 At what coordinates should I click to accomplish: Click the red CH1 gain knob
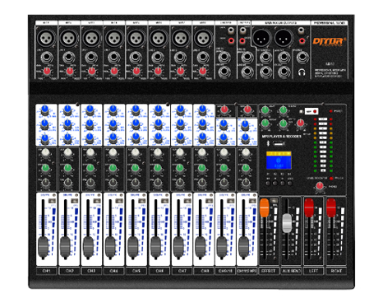[47, 72]
